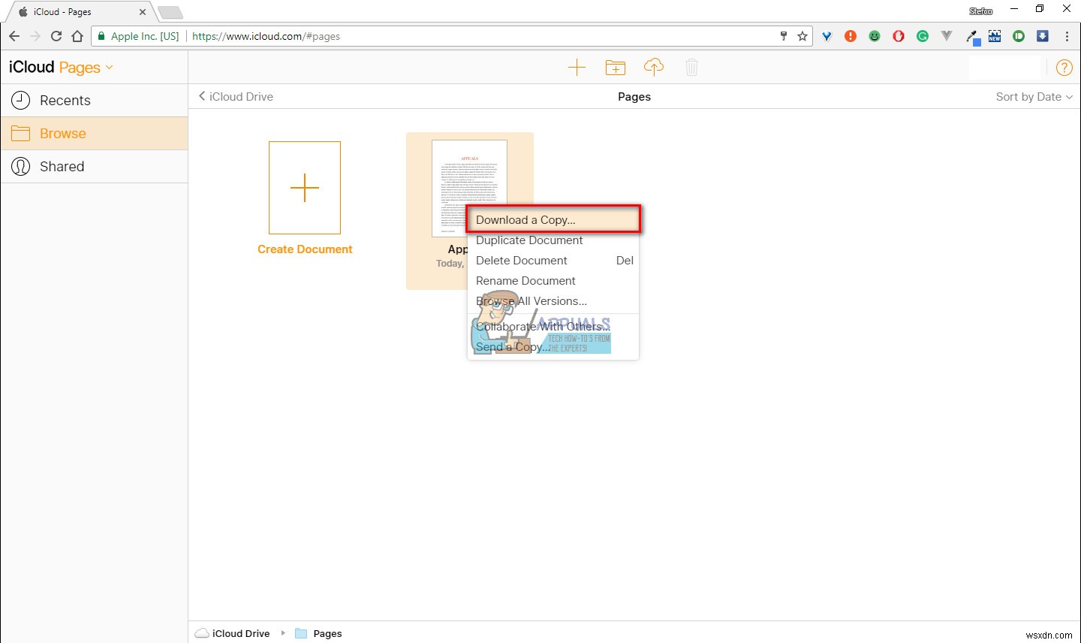Image resolution: width=1081 pixels, height=643 pixels.
Task: Go forward with the browser forward arrow
Action: click(35, 36)
